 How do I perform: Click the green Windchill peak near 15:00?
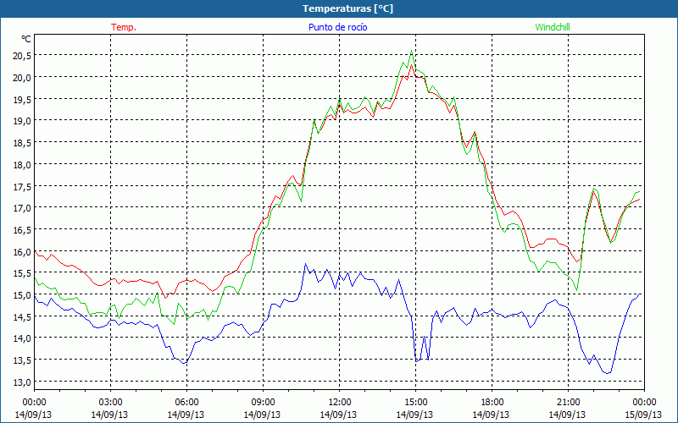click(x=411, y=51)
